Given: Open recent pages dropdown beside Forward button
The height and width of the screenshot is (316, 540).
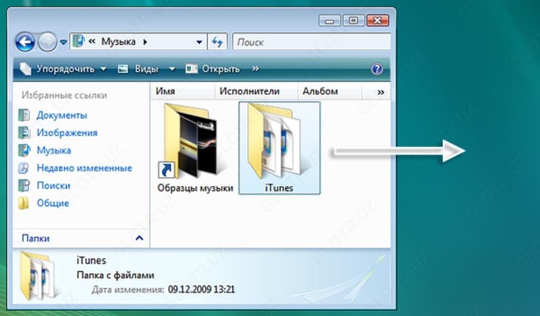Looking at the screenshot, I should click(x=63, y=42).
